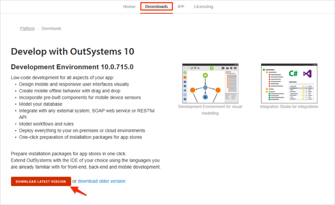The width and height of the screenshot is (335, 205).
Task: Click the blue hexagon node in diagram center
Action: click(x=205, y=87)
